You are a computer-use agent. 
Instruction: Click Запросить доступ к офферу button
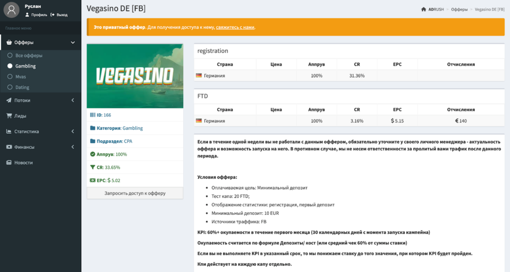135,193
